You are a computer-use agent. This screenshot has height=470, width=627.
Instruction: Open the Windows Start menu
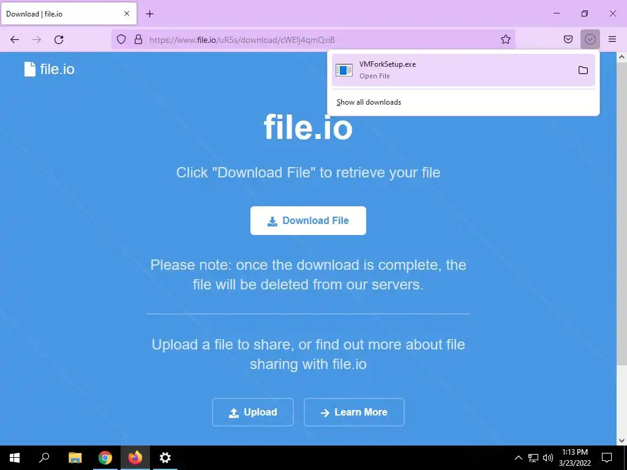[15, 458]
